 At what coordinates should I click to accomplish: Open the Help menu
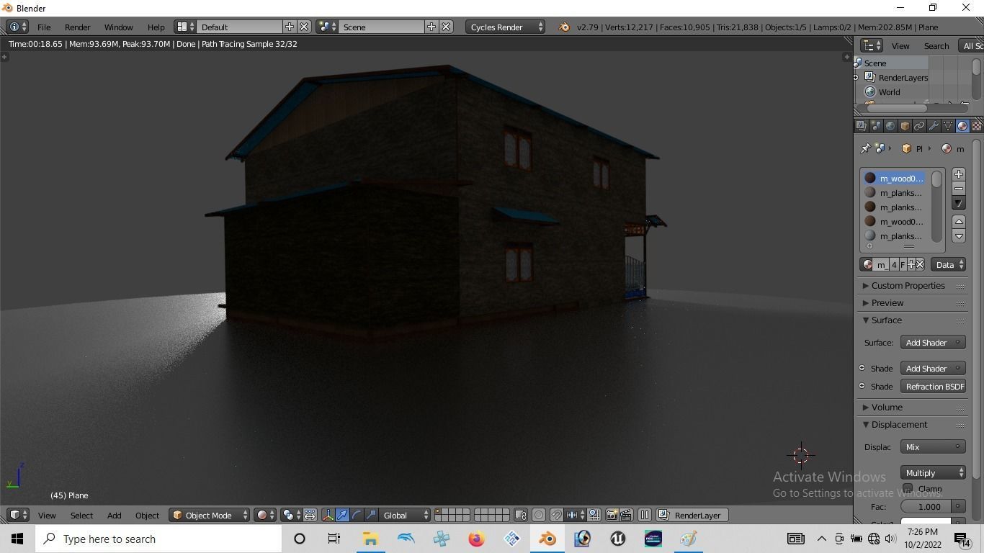point(156,27)
